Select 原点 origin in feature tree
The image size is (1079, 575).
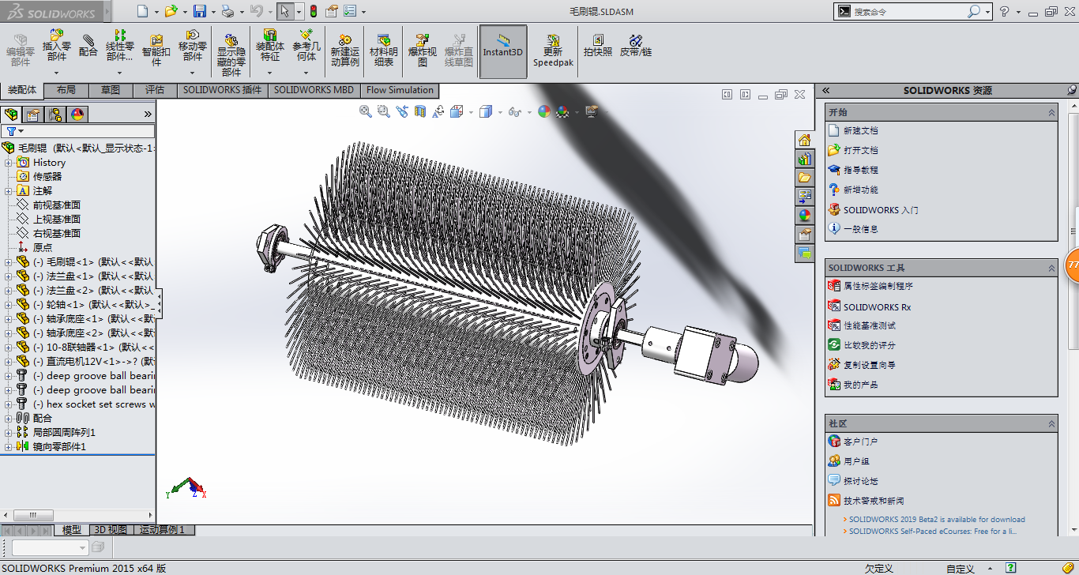(x=43, y=248)
